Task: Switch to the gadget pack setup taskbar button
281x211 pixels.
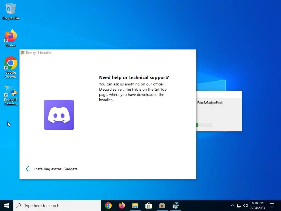Action: 175,206
